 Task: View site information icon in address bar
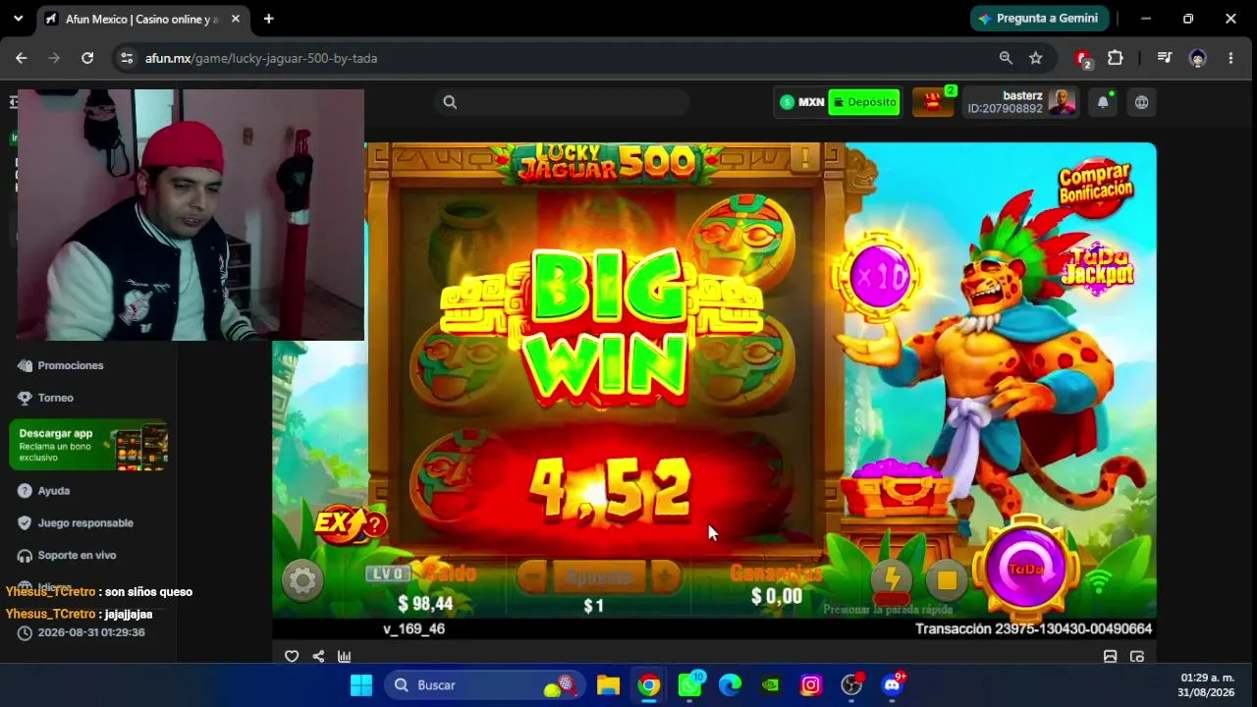(x=126, y=58)
